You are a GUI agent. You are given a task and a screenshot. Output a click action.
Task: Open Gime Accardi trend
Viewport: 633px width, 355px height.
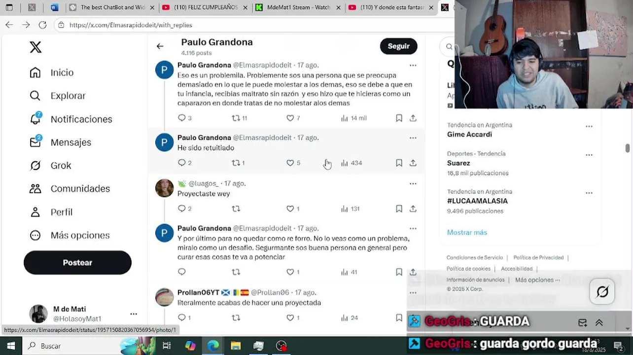pyautogui.click(x=469, y=134)
